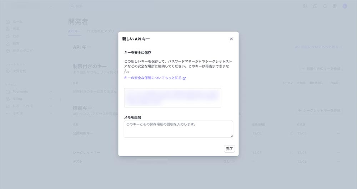Image resolution: width=357 pixels, height=189 pixels.
Task: Open the help question mark icon
Action: (x=315, y=6)
